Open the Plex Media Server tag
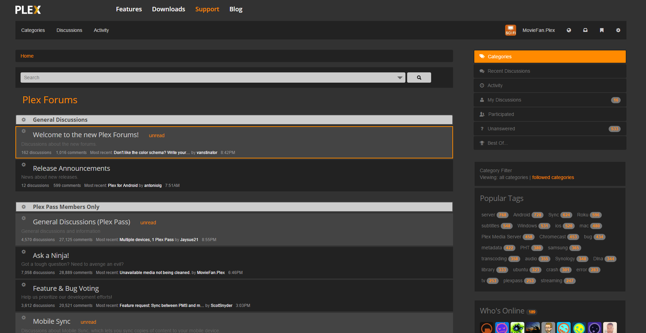646x333 pixels. [501, 237]
